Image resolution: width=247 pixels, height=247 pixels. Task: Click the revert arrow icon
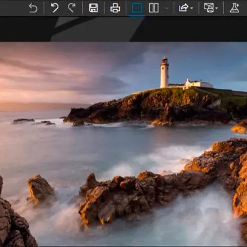click(33, 8)
